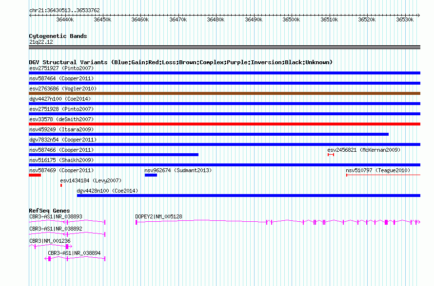Click the 21q22.12 band name text
The height and width of the screenshot is (286, 434).
tap(41, 42)
